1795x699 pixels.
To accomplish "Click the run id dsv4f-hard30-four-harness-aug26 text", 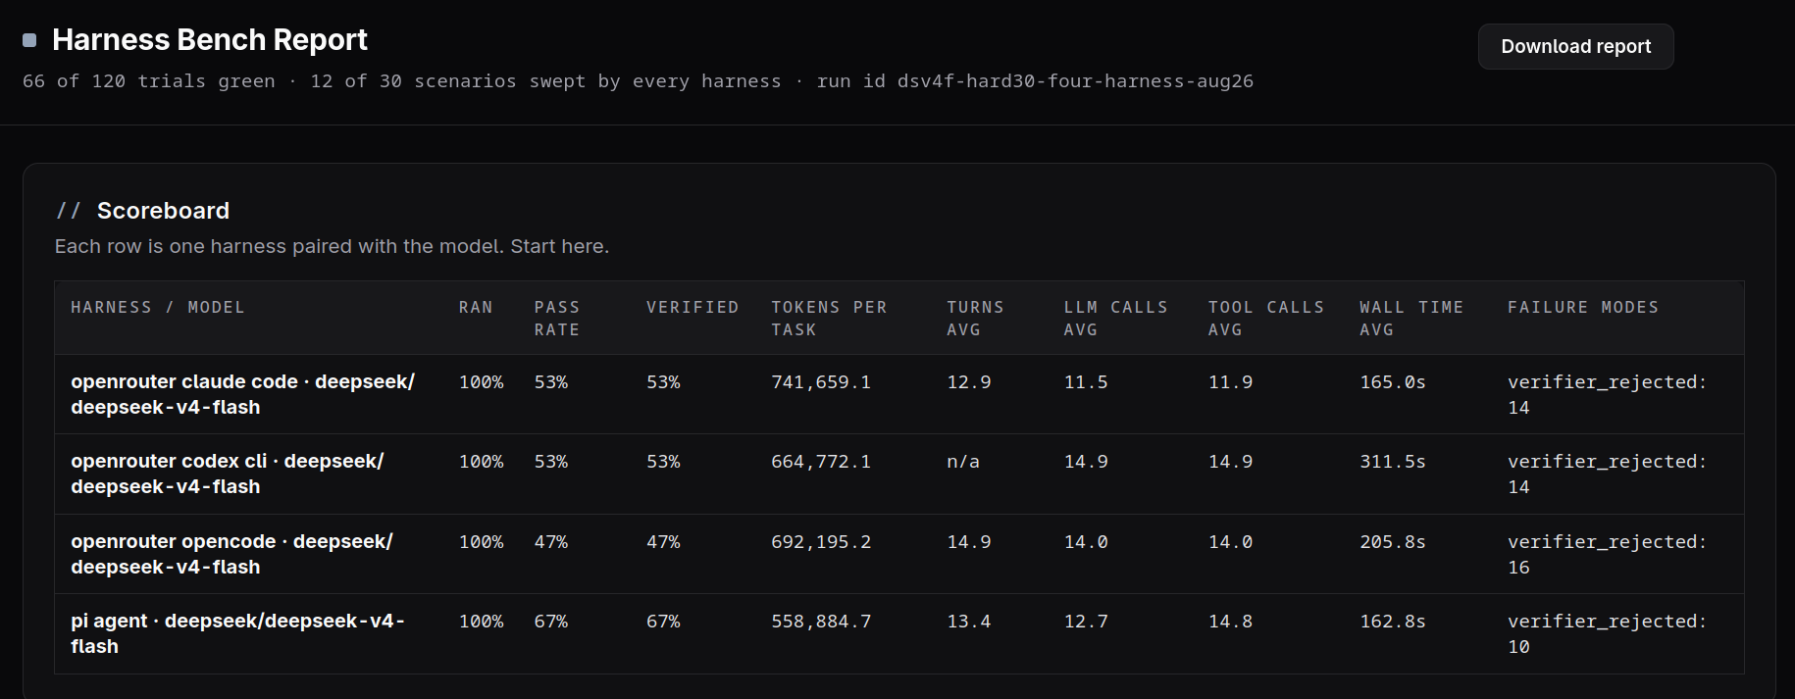I will [x=1035, y=81].
